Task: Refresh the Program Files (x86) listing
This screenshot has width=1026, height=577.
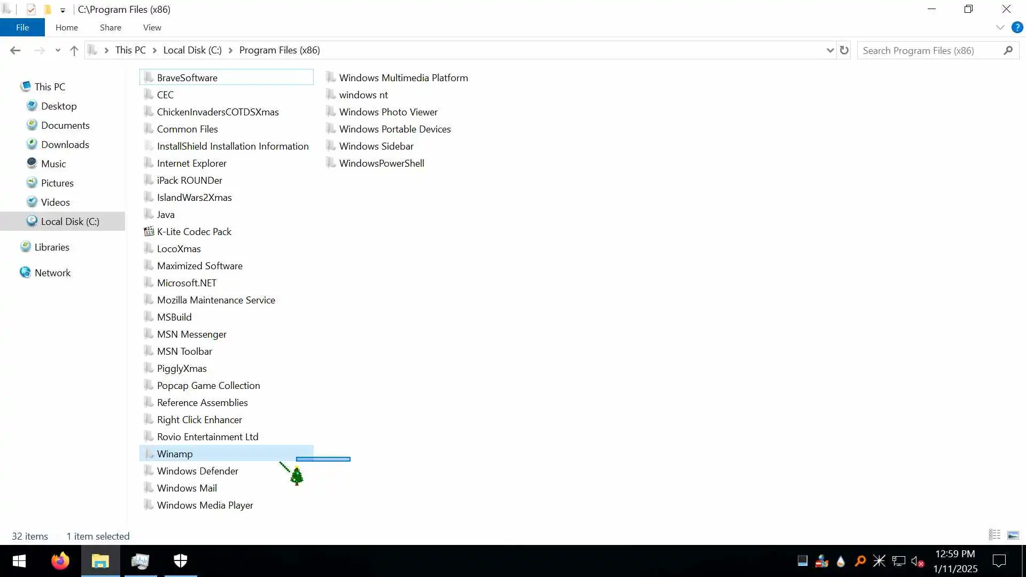Action: [x=844, y=50]
